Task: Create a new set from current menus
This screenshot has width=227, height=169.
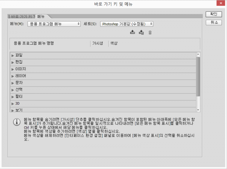Action: (x=141, y=32)
